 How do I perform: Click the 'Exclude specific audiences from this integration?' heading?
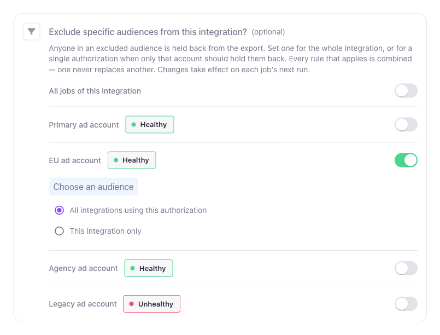tap(148, 32)
